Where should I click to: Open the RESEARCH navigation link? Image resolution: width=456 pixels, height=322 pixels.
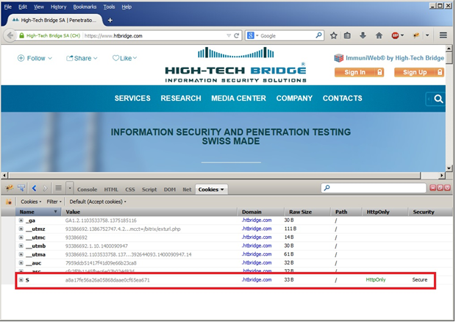tap(180, 99)
